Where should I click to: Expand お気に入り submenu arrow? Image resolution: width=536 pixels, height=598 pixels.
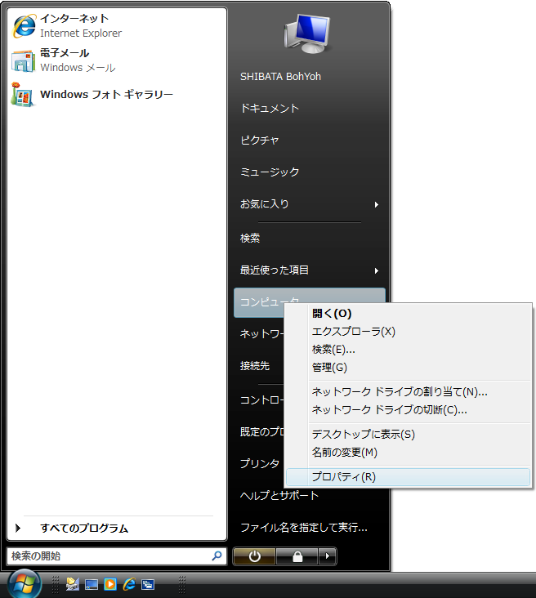[376, 205]
